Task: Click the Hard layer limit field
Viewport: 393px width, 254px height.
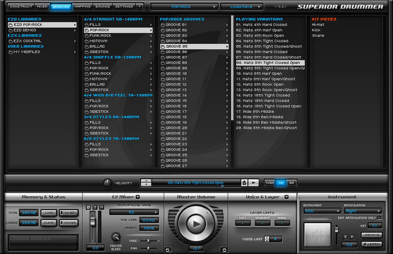Action: (282, 223)
